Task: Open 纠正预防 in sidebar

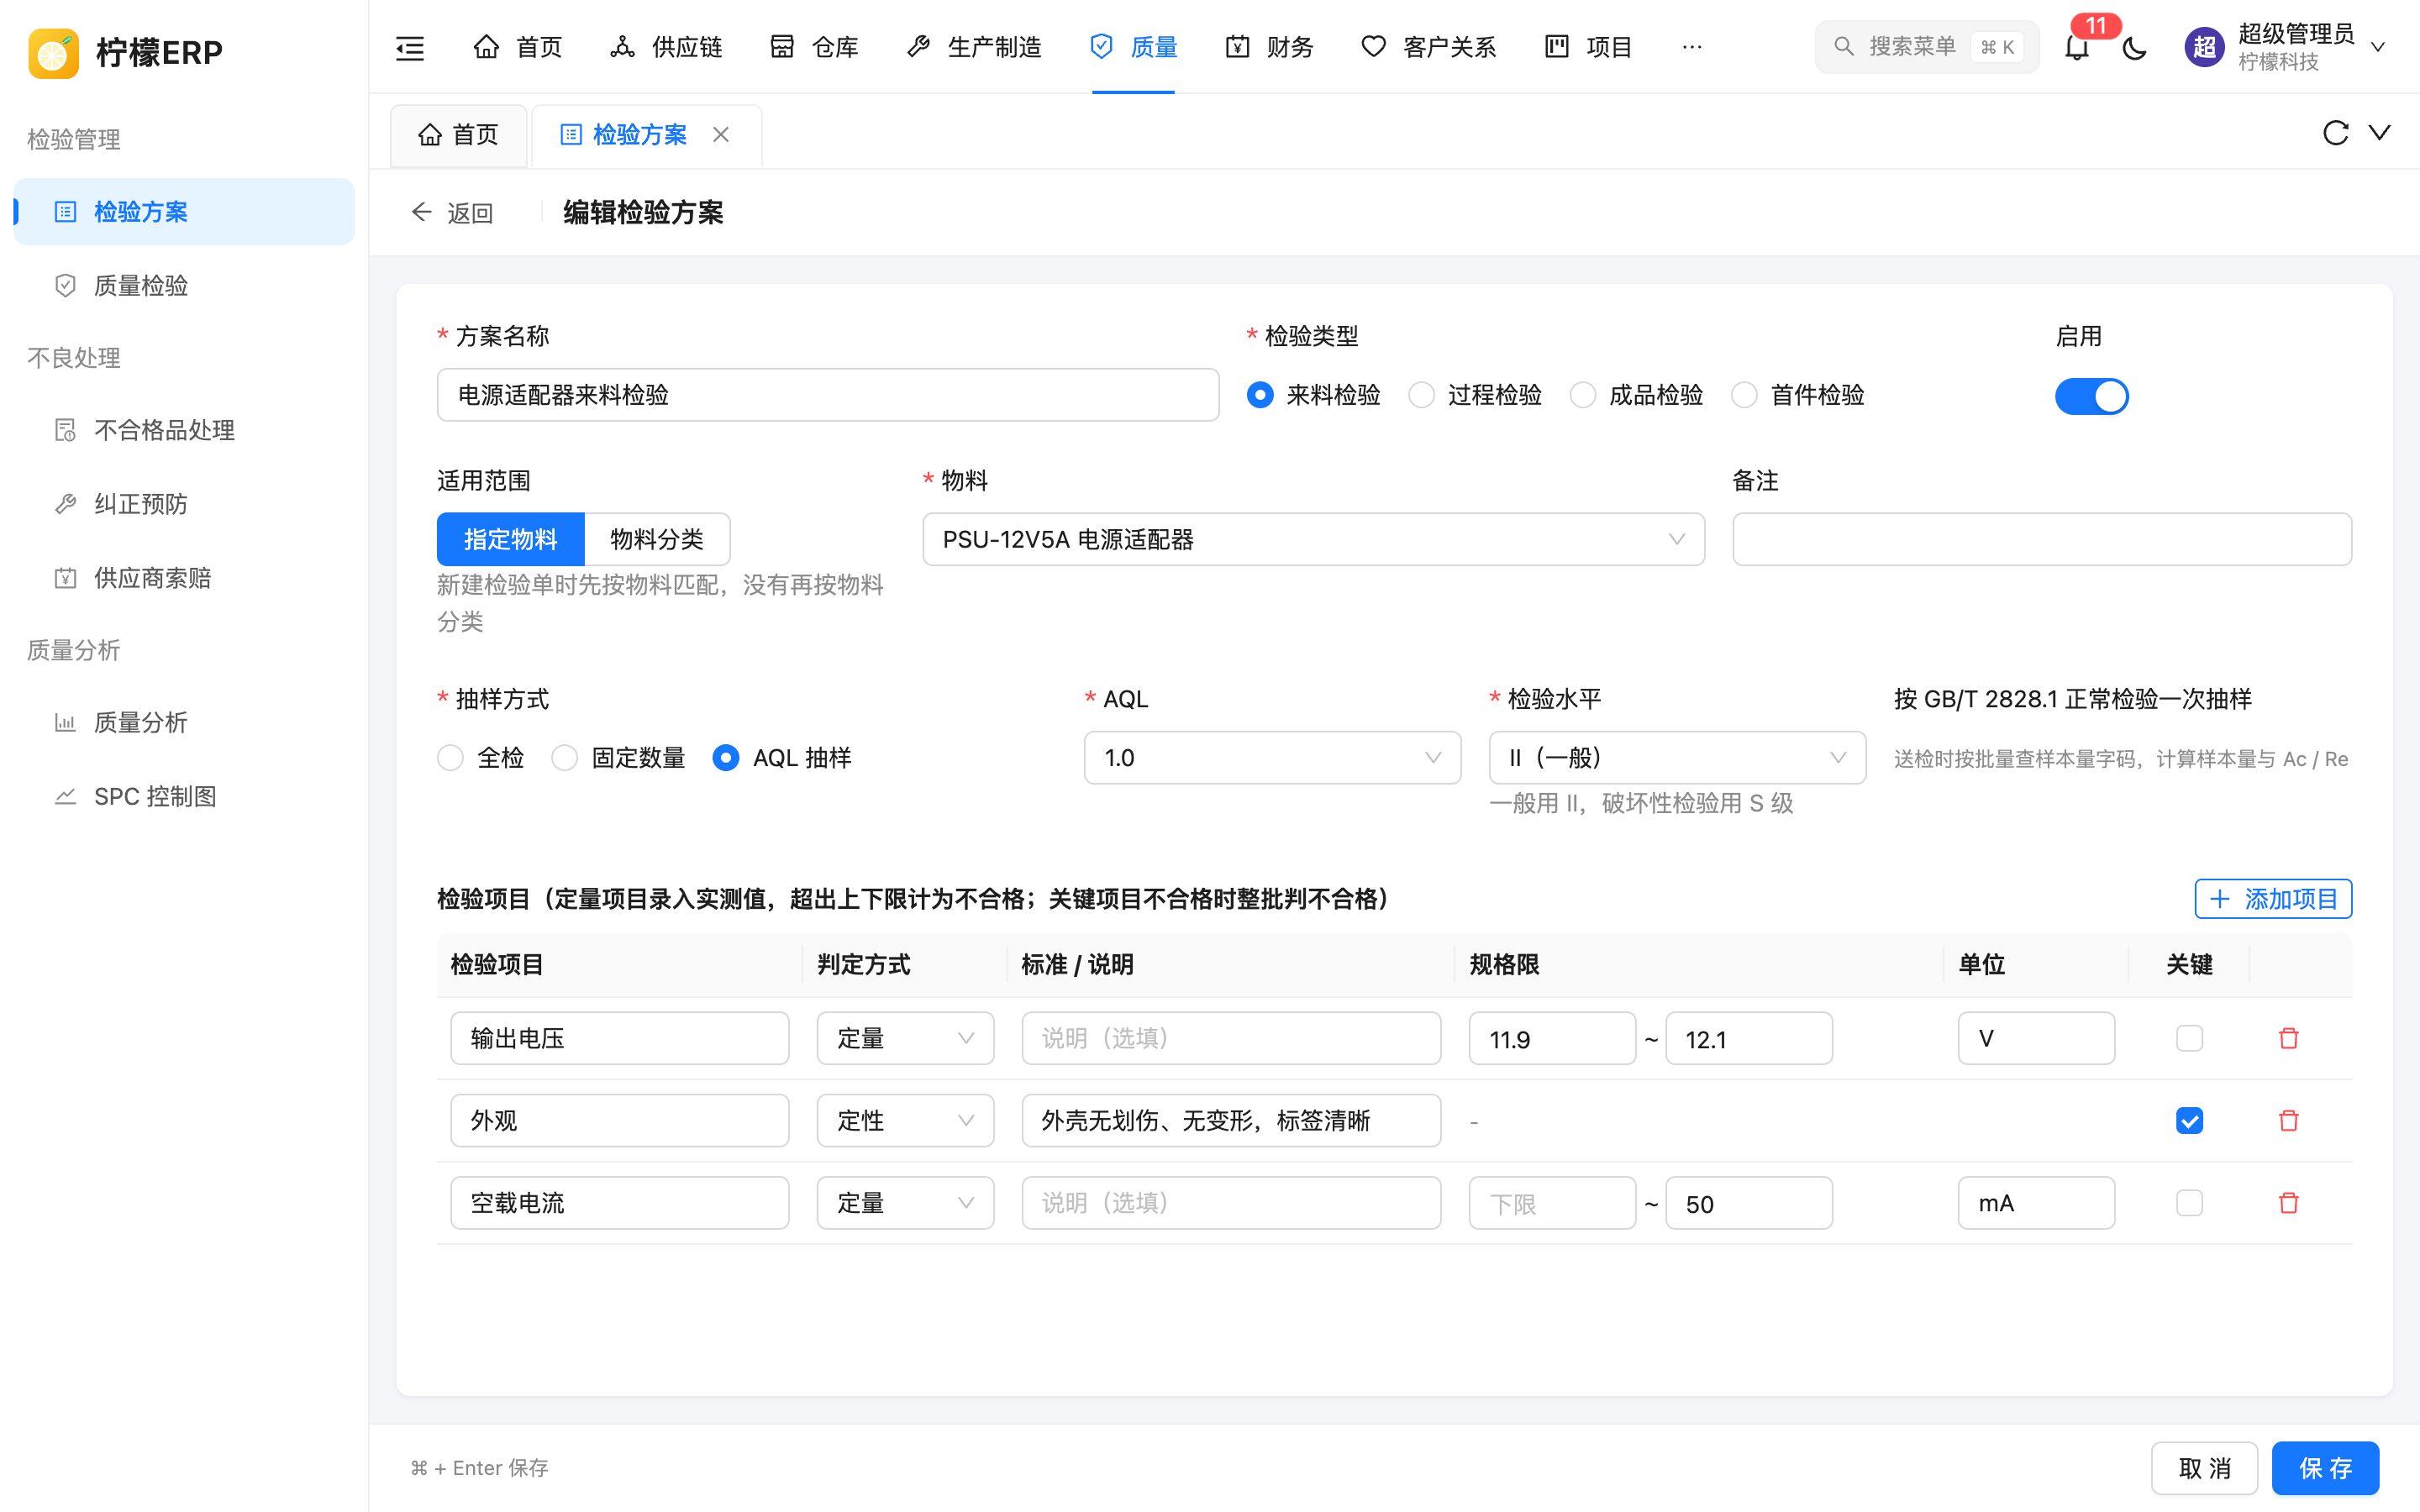Action: [x=184, y=504]
